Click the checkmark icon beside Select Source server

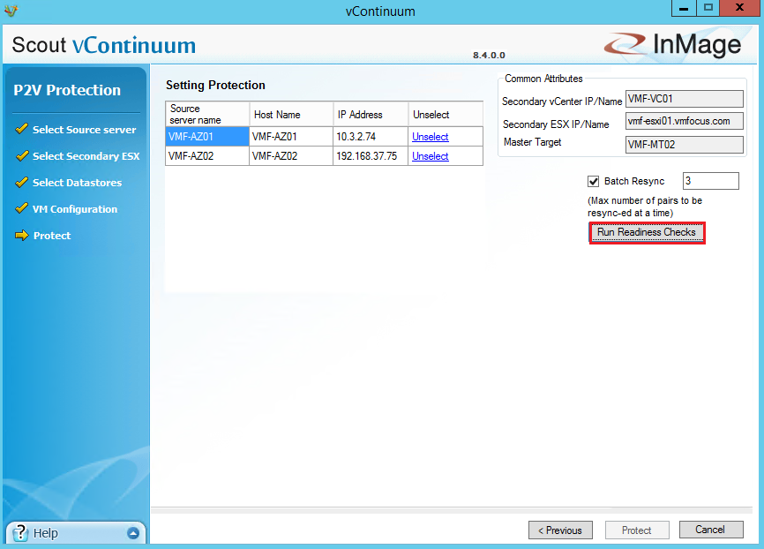pyautogui.click(x=21, y=129)
